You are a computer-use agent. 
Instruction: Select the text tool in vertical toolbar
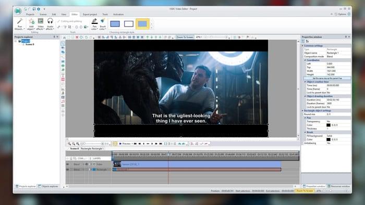point(63,93)
